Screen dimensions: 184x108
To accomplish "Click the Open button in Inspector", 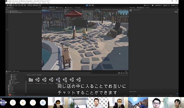I will (176, 12).
